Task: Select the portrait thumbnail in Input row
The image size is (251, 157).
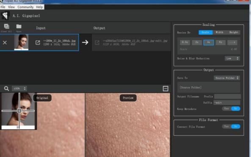Action: (x=21, y=42)
